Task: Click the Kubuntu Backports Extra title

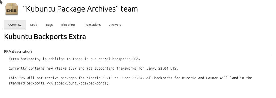Action: tap(45, 37)
